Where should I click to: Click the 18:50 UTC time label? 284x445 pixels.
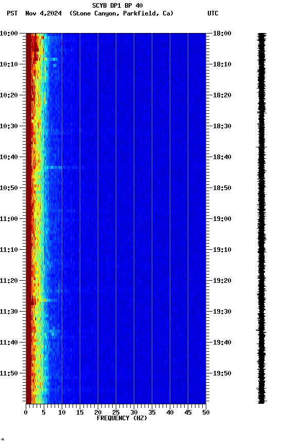coord(222,188)
